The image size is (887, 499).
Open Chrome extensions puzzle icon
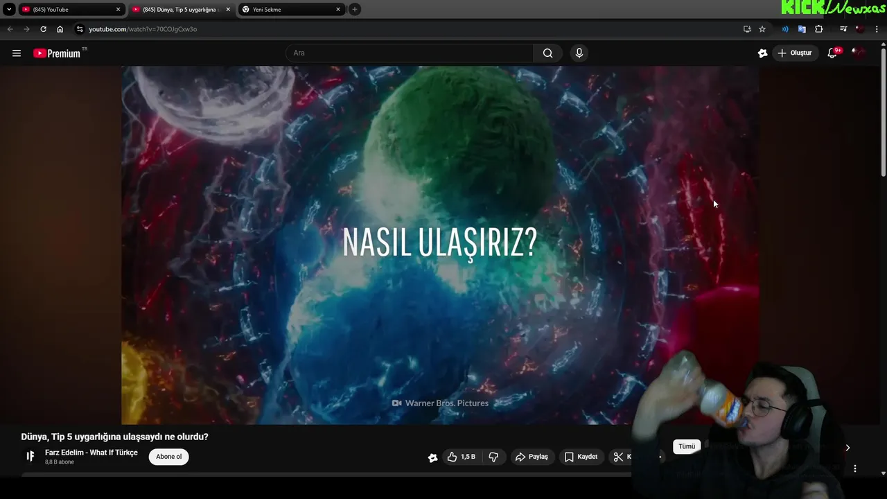(819, 29)
